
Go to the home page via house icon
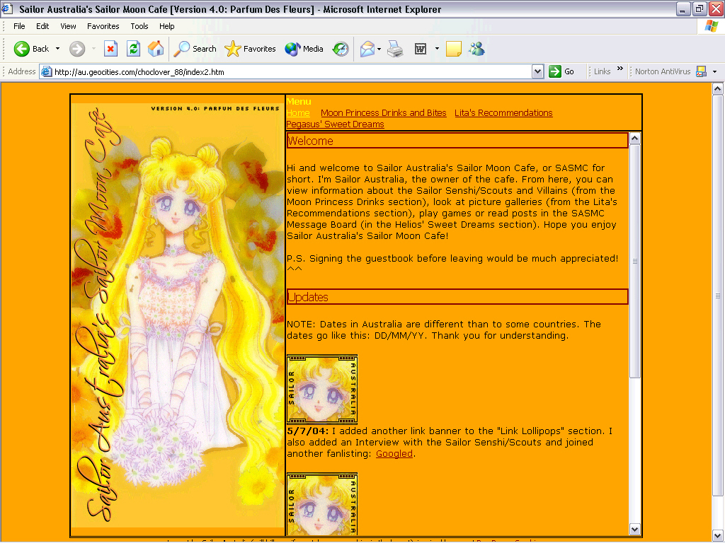tap(156, 49)
